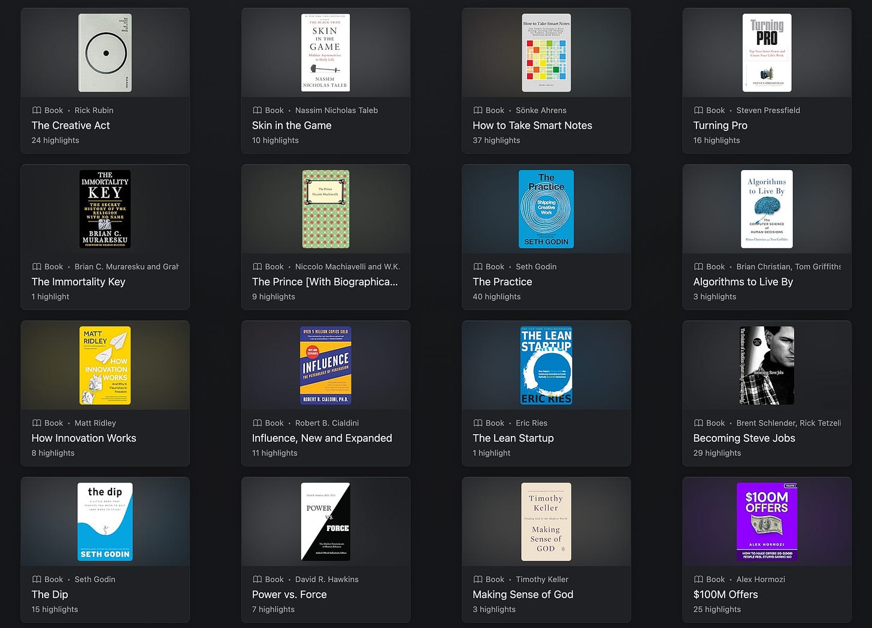Click the book icon on The Practice card
This screenshot has height=628, width=872.
(x=478, y=266)
